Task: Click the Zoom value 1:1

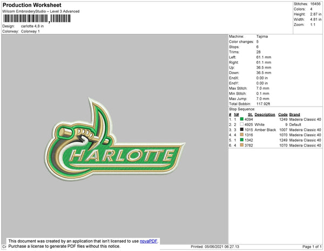Action: coord(313,25)
